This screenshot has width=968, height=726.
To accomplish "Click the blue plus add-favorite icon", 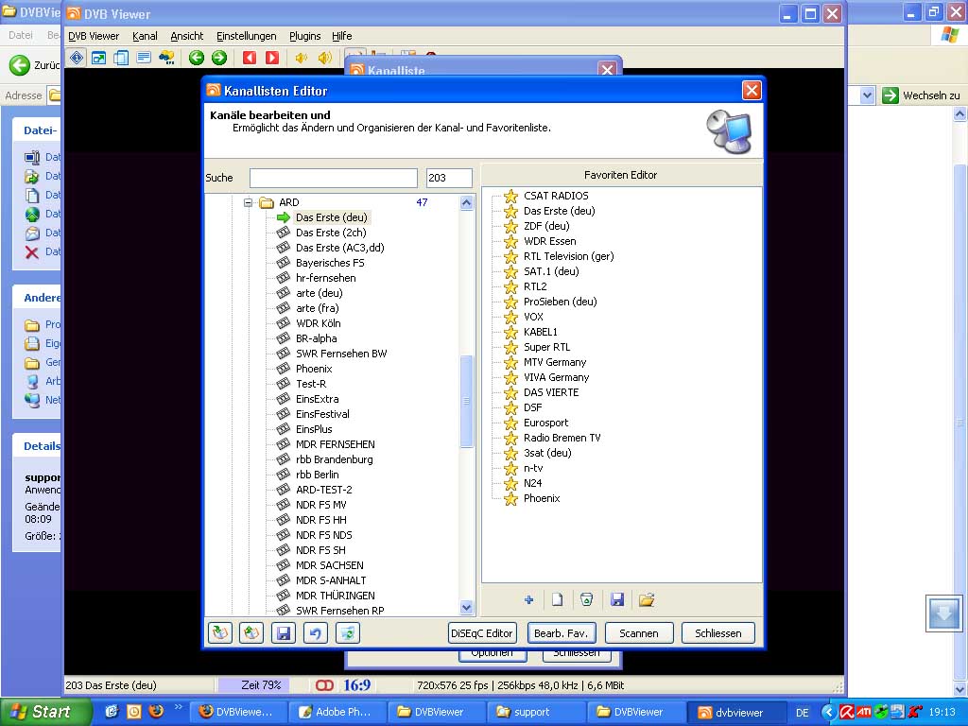I will [x=528, y=599].
